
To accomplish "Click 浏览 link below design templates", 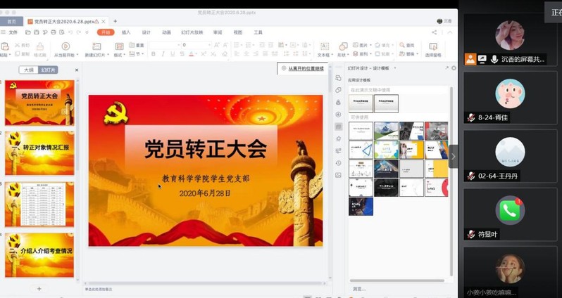I will [359, 289].
